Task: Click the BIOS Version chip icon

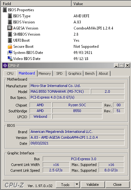Action: point(10,22)
